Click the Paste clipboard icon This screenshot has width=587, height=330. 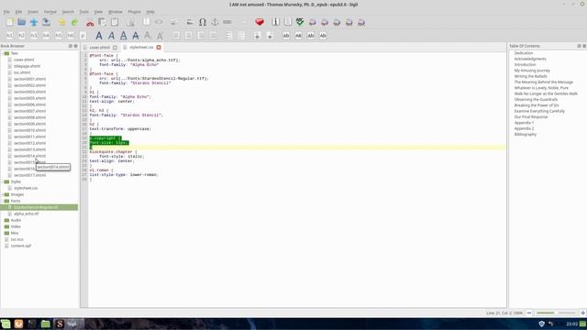[115, 22]
